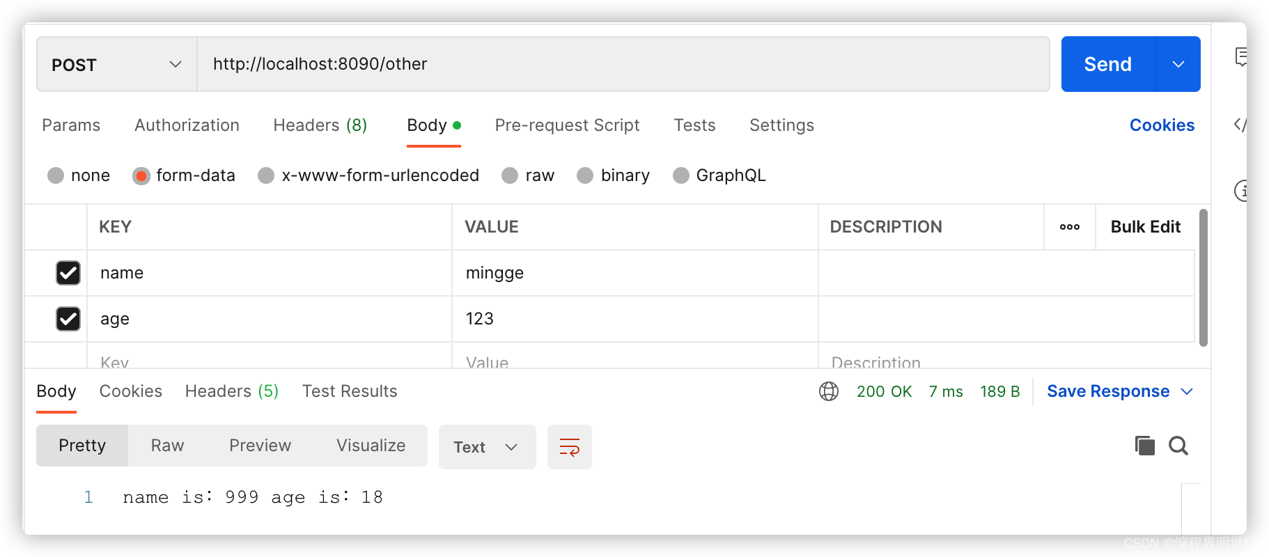1269x557 pixels.
Task: Select the raw body type
Action: tap(511, 175)
